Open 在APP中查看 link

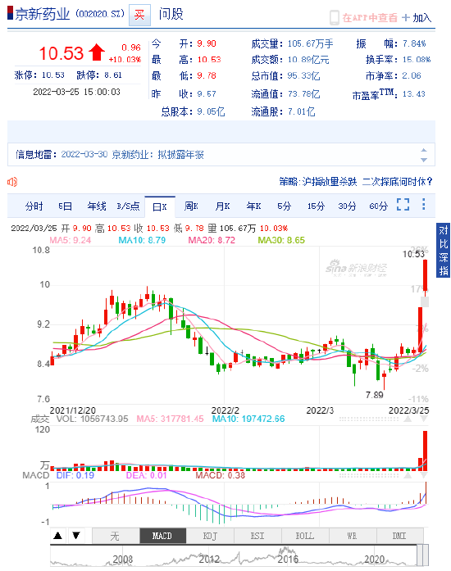[x=370, y=17]
